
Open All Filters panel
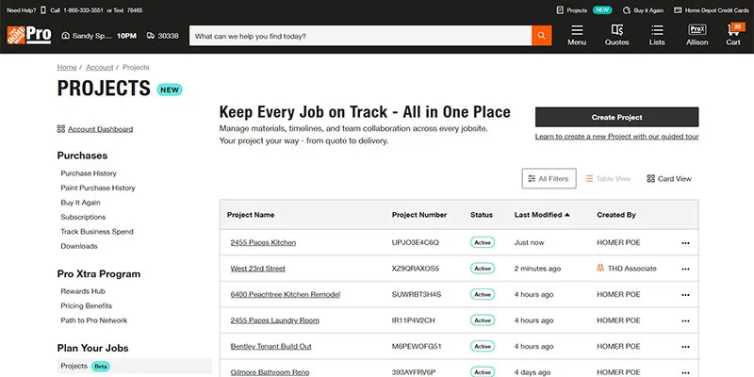pyautogui.click(x=549, y=178)
